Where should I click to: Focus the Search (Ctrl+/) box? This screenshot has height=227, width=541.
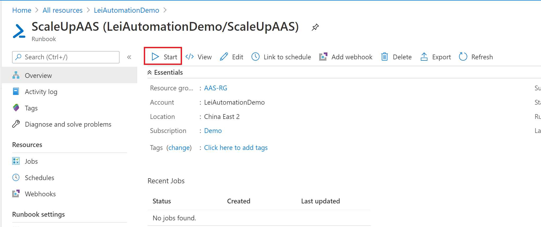(66, 57)
